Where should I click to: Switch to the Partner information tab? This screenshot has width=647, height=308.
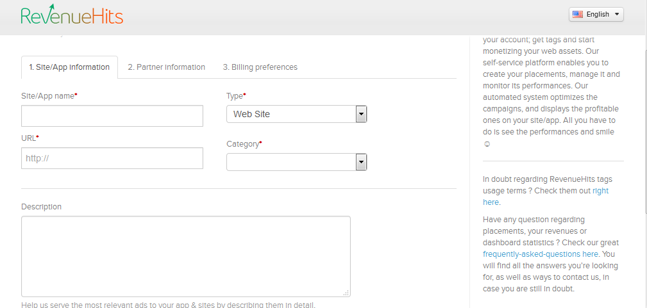coord(166,67)
